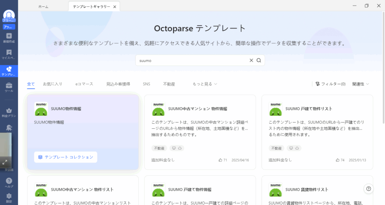
Task: Open SUUMO 戸建て物件リスト template title
Action: point(309,109)
